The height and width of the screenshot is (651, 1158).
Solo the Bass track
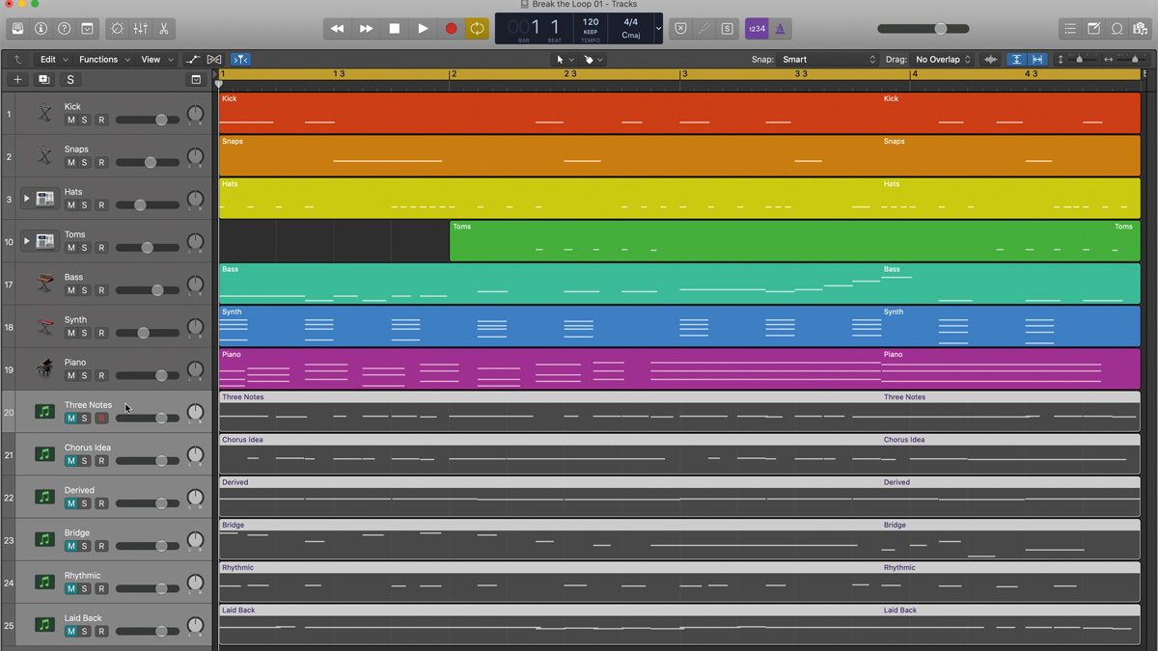[x=87, y=292]
